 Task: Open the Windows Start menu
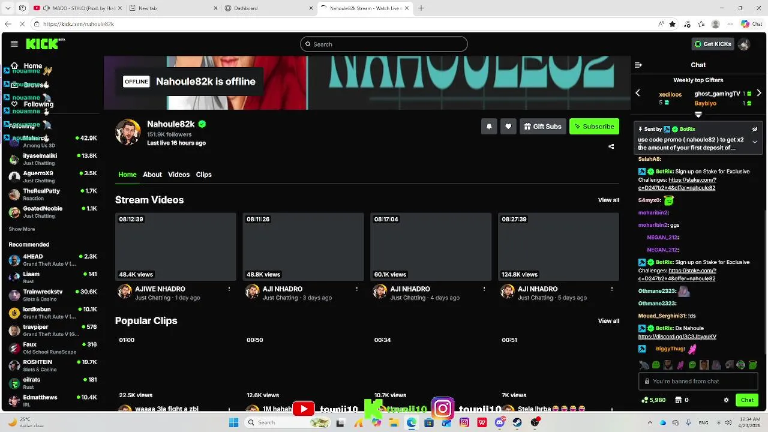pos(234,422)
